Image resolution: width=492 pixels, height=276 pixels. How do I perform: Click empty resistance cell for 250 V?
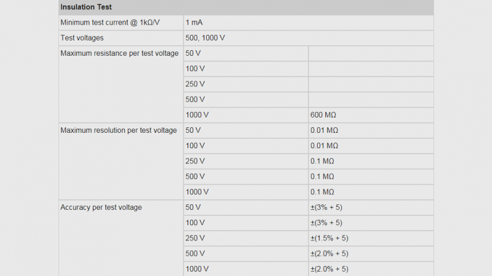point(371,84)
